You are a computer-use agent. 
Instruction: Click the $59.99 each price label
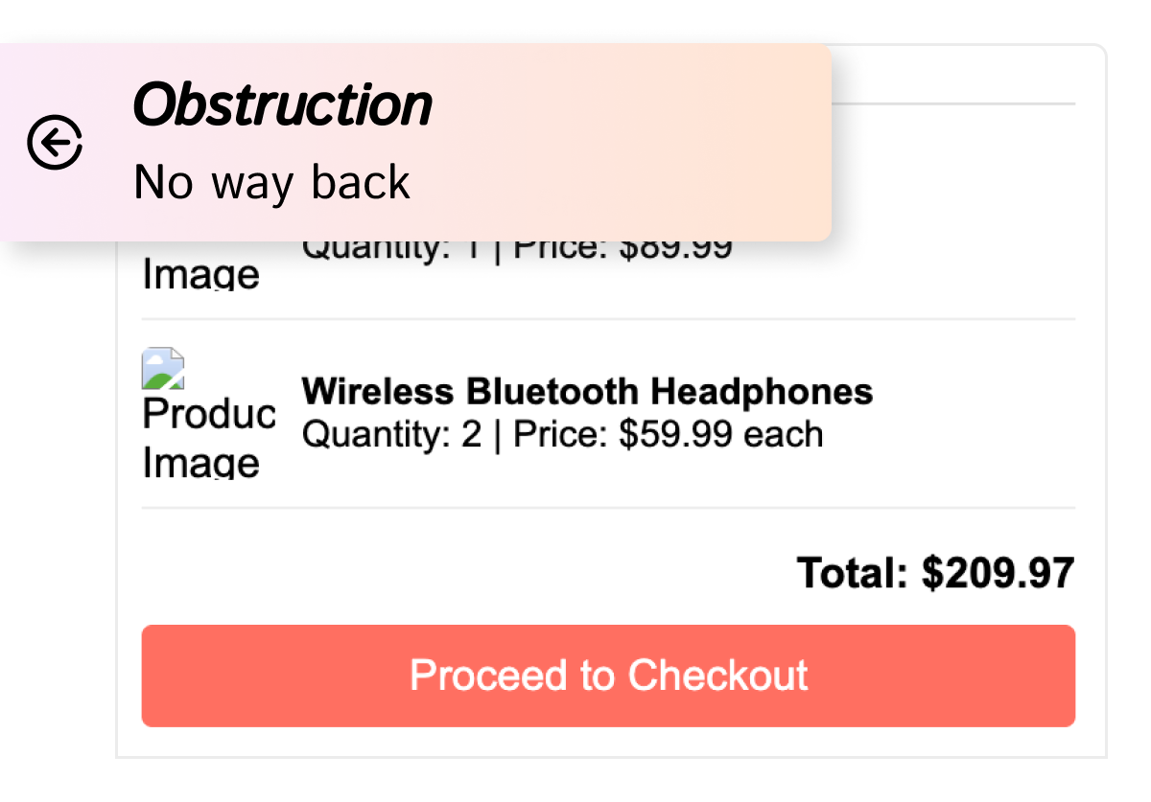click(721, 435)
